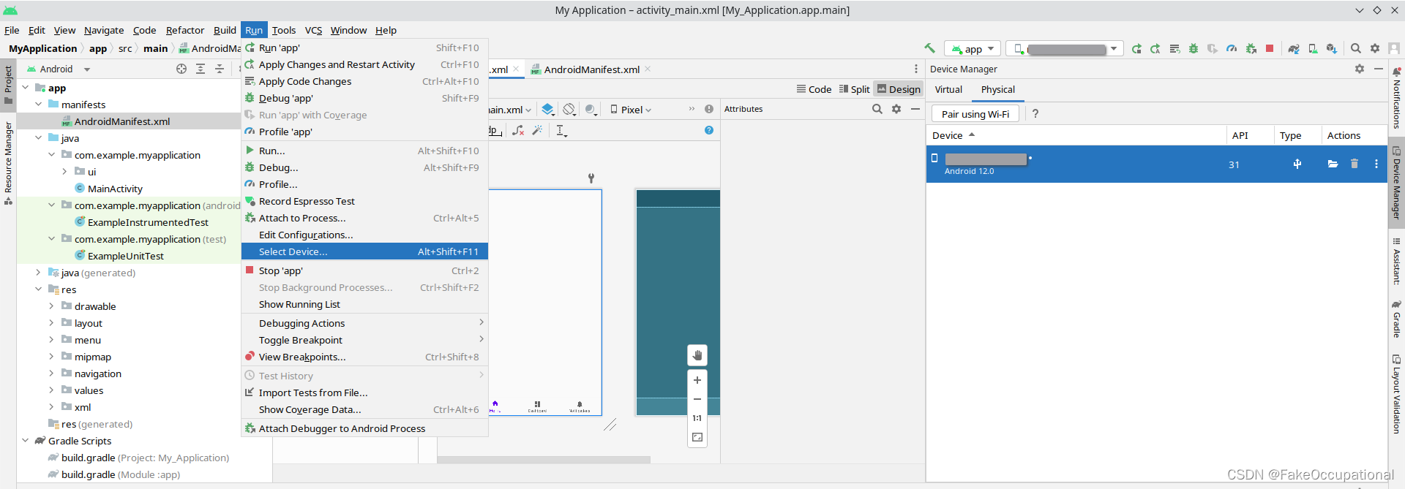This screenshot has height=489, width=1405.
Task: Click the horizontal scrollbar below design canvas
Action: (x=544, y=460)
